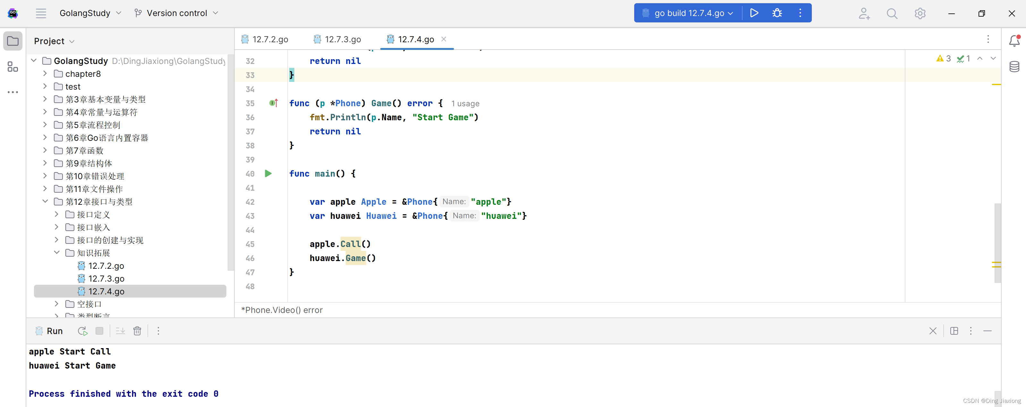The height and width of the screenshot is (407, 1026).
Task: Click the Debug bug icon
Action: [x=777, y=13]
